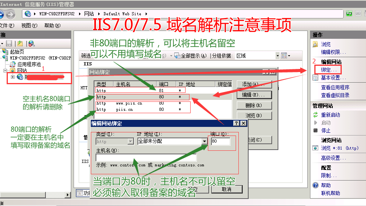Open the 文件 file menu

[7, 25]
